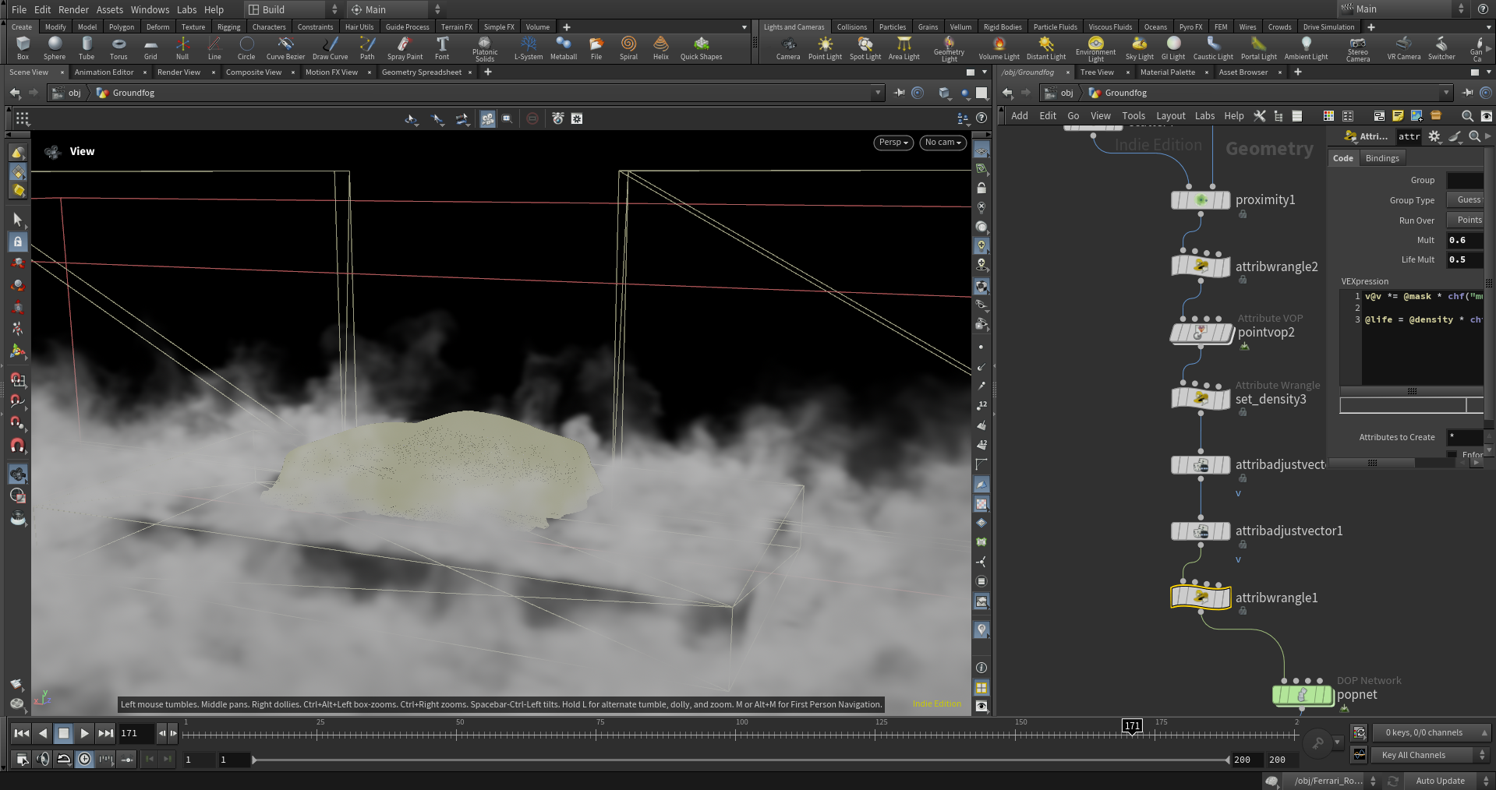1496x790 pixels.
Task: Select the Sphere shelf tool
Action: [55, 48]
